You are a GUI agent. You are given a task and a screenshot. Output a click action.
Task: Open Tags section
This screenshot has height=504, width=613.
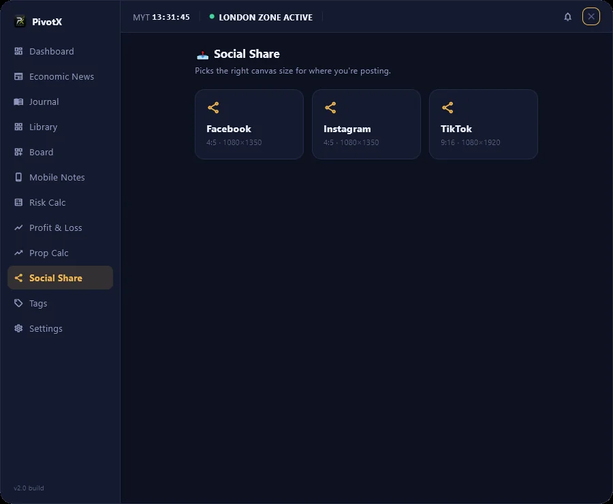pos(60,303)
